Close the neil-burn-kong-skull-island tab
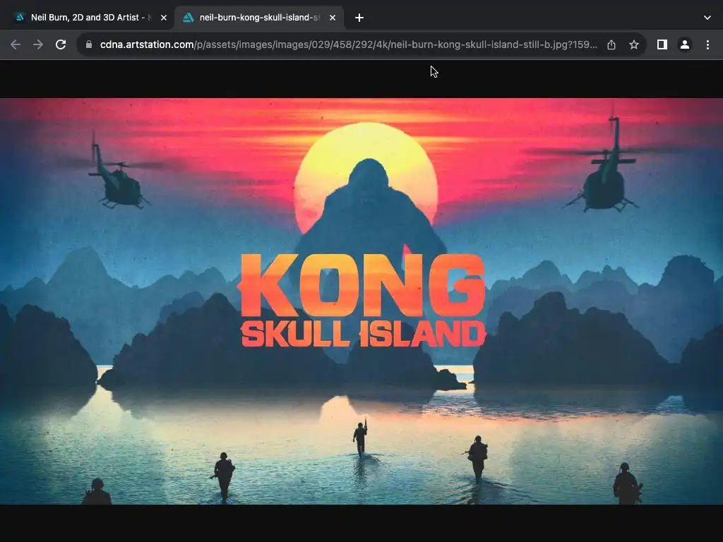This screenshot has width=723, height=542. [x=333, y=18]
